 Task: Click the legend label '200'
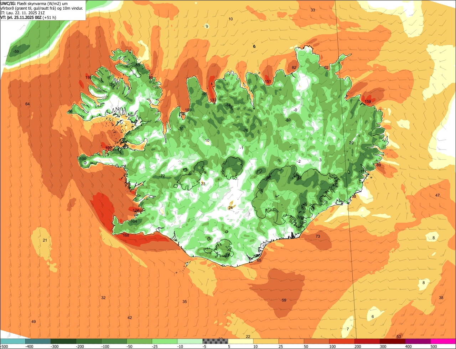coord(358,346)
